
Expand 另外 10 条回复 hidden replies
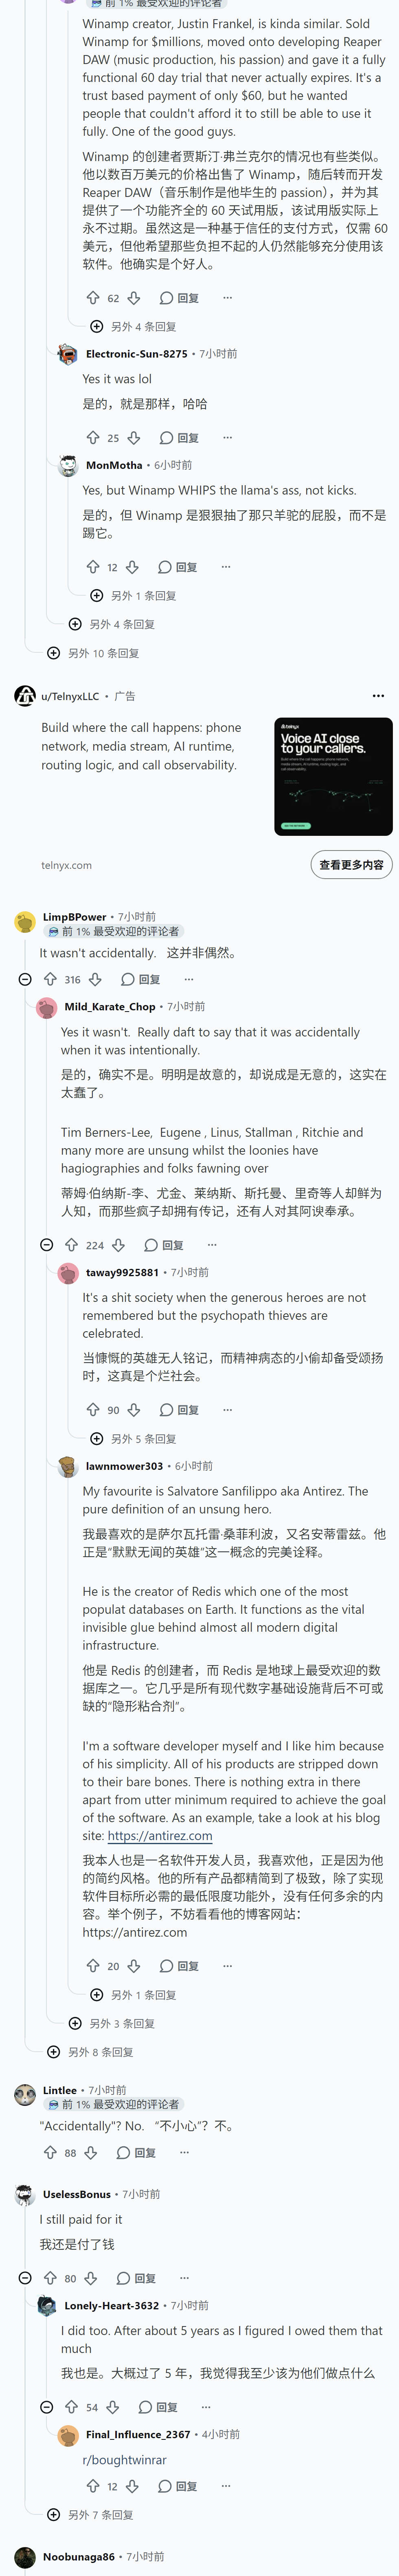coord(94,653)
